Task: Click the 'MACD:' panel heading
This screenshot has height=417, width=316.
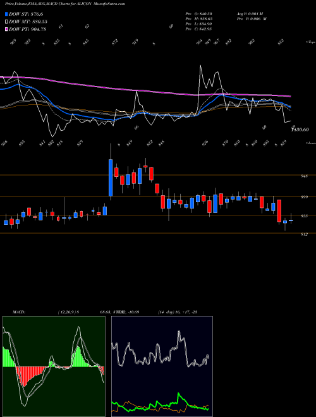Action: [x=18, y=312]
